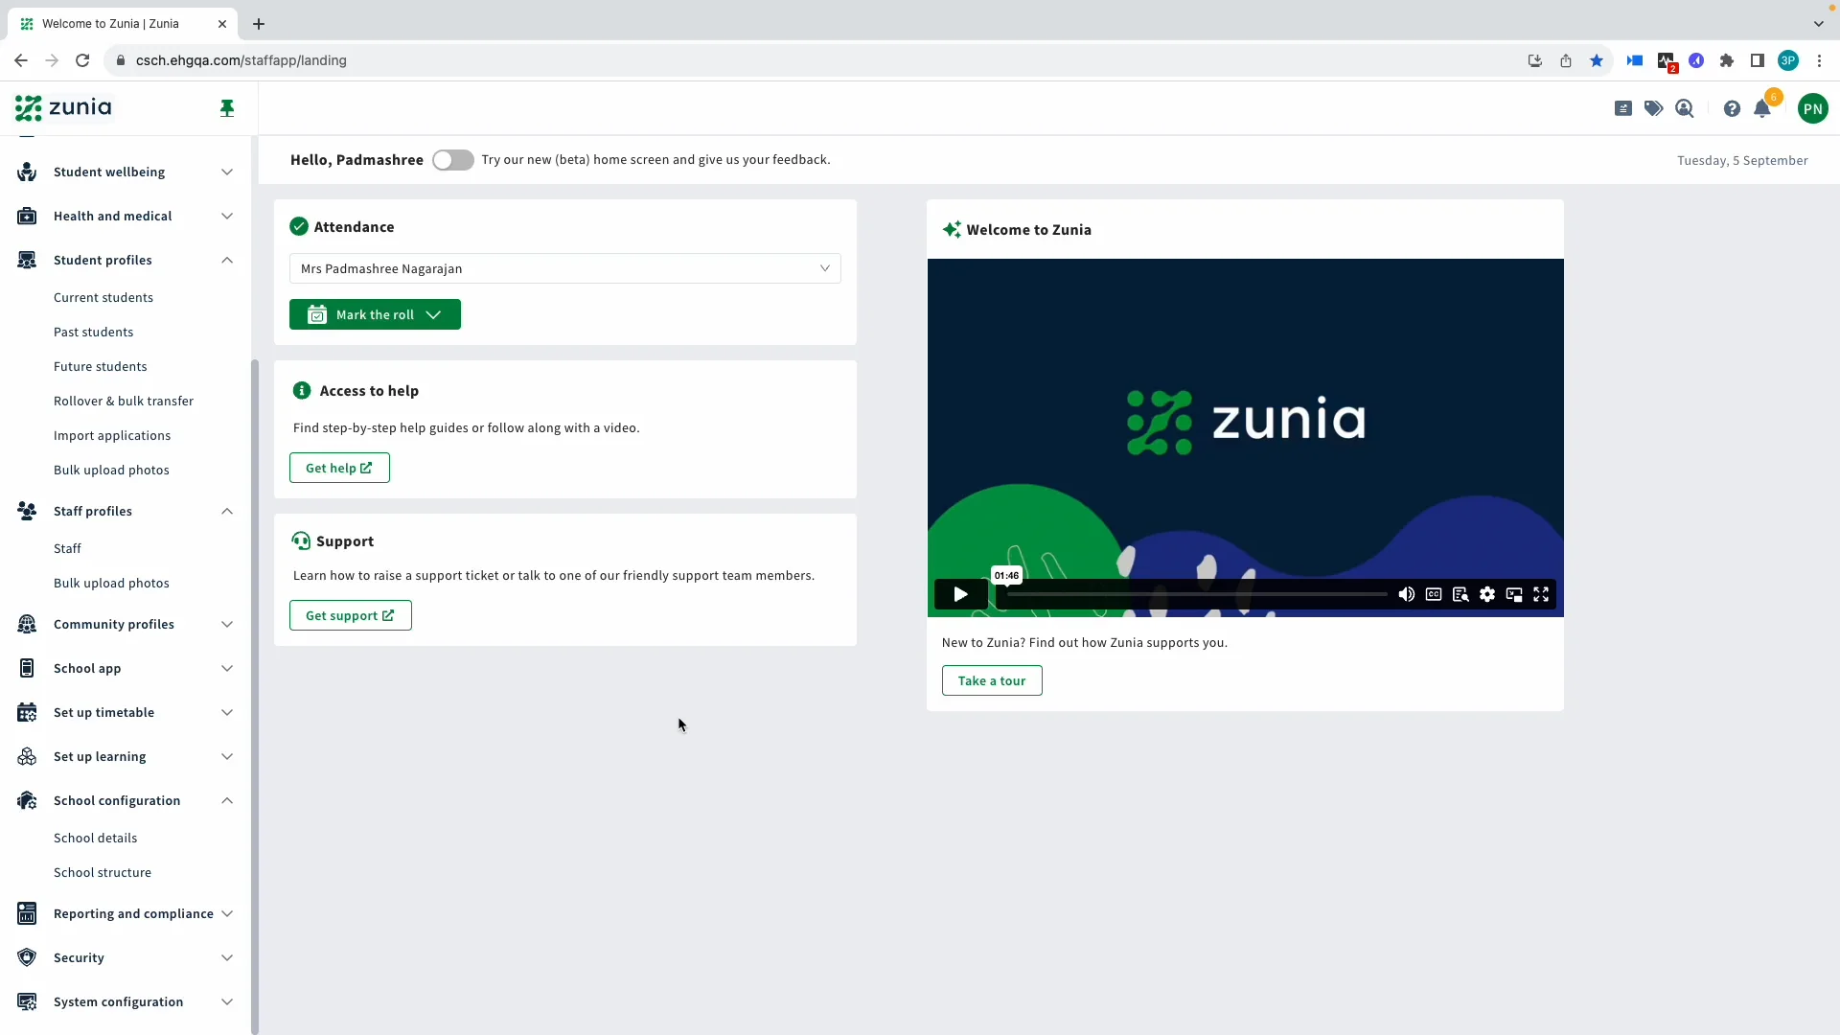
Task: Open the news feed icon in the top bar
Action: 1623,108
